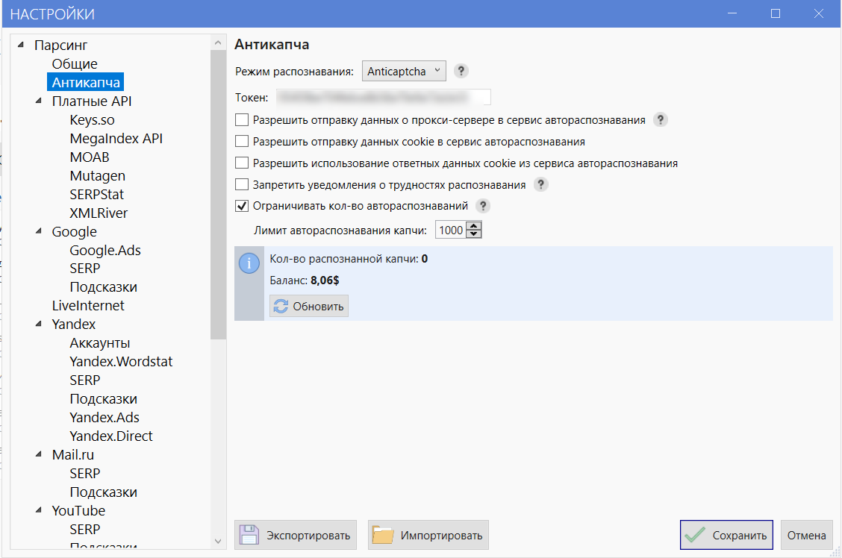
Task: Open the Anticaptcha recognition mode dropdown
Action: pyautogui.click(x=404, y=71)
